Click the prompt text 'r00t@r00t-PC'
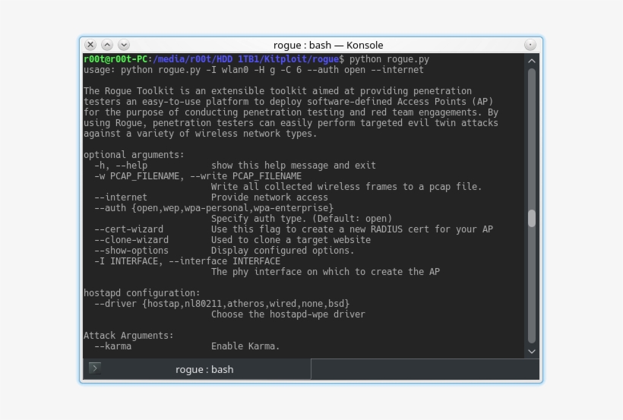Viewport: 623px width, 420px height. point(115,59)
